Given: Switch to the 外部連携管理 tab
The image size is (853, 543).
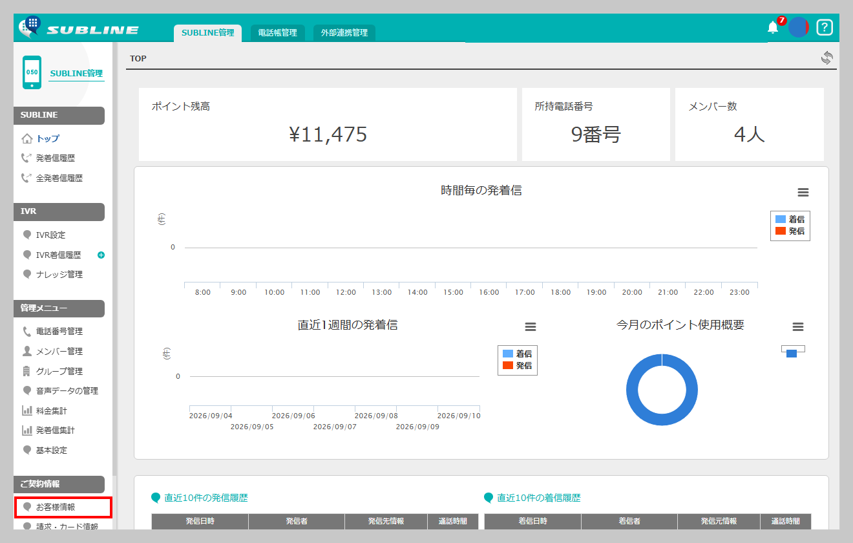Looking at the screenshot, I should (x=344, y=32).
